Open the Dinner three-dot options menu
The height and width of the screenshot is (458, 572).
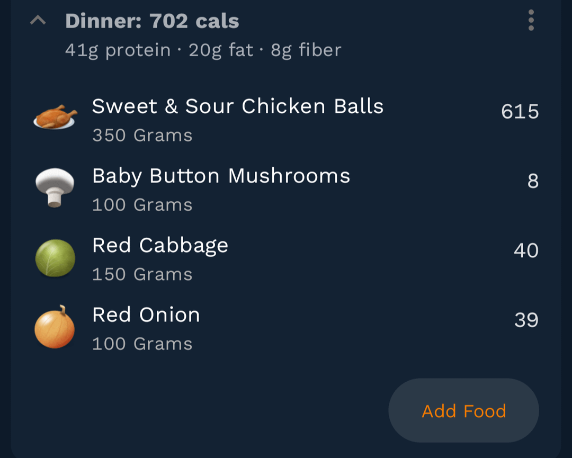[x=531, y=21]
